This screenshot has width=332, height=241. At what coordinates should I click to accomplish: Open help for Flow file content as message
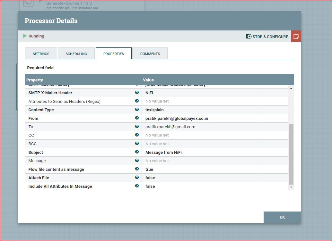tap(137, 169)
